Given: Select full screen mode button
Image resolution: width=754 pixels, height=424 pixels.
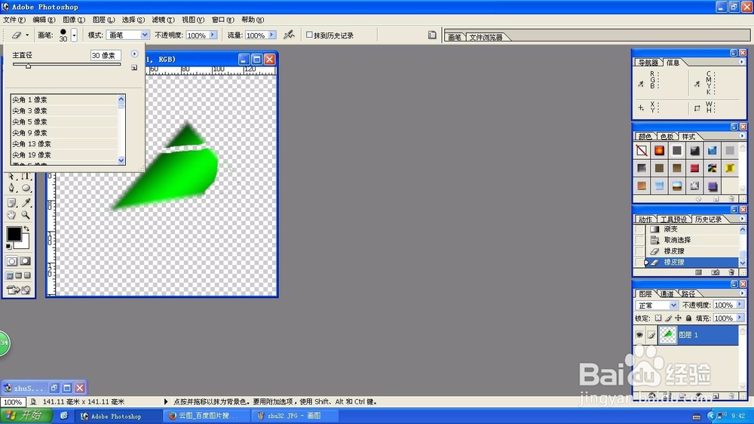Looking at the screenshot, I should coord(27,275).
